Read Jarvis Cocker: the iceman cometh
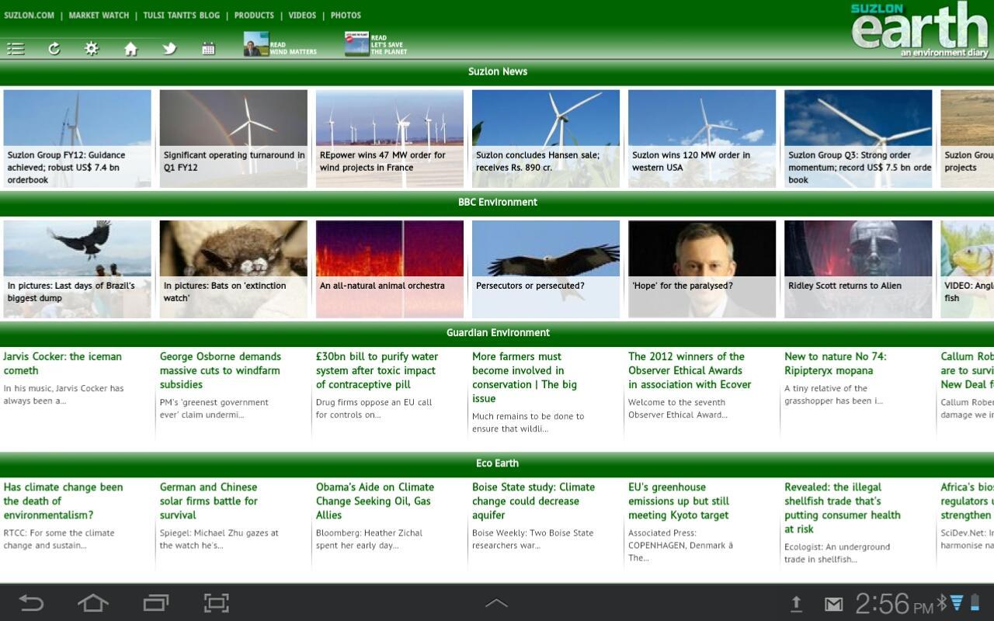The height and width of the screenshot is (621, 994). 63,363
